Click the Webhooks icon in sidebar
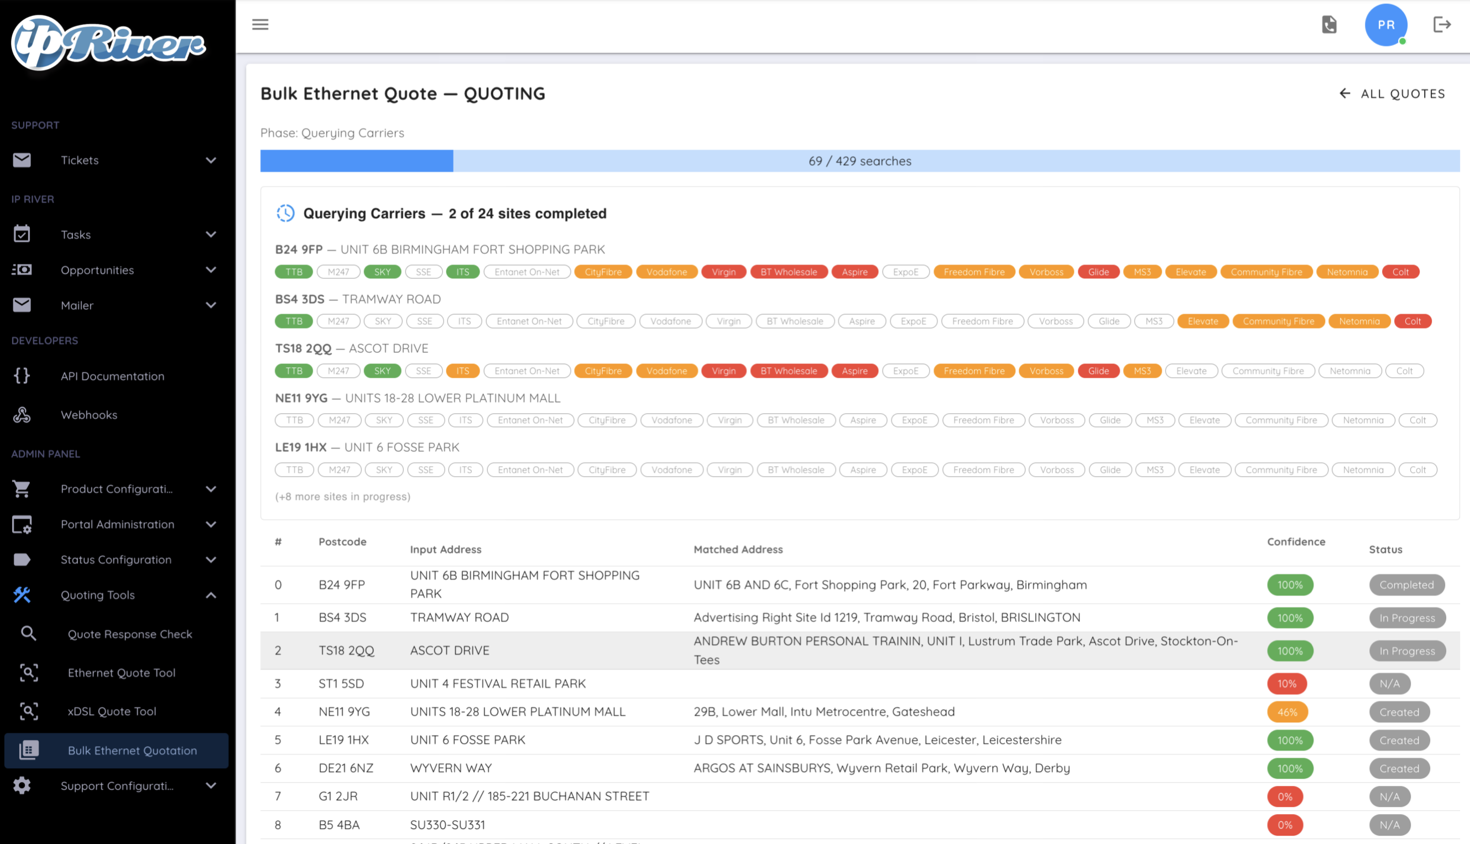Image resolution: width=1470 pixels, height=844 pixels. tap(22, 415)
